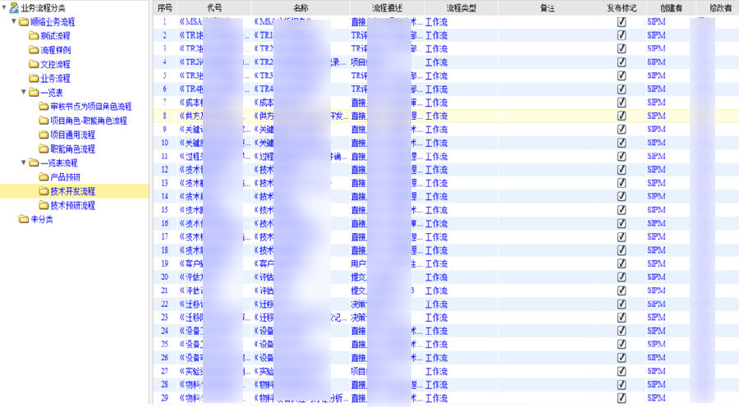Toggle the 发布标记 checkbox in row 23
739x407 pixels.
point(622,318)
